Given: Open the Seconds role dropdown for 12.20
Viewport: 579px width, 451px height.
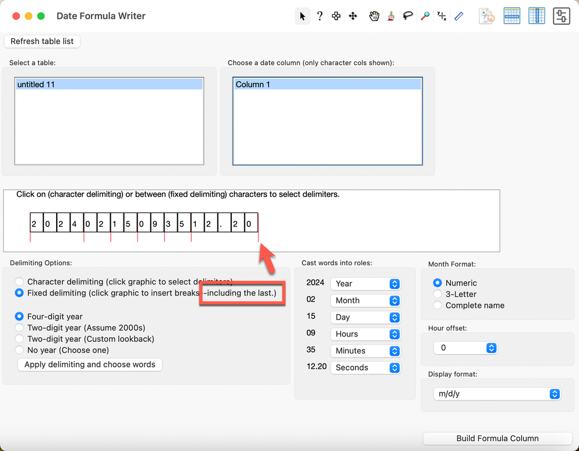Looking at the screenshot, I should (365, 367).
